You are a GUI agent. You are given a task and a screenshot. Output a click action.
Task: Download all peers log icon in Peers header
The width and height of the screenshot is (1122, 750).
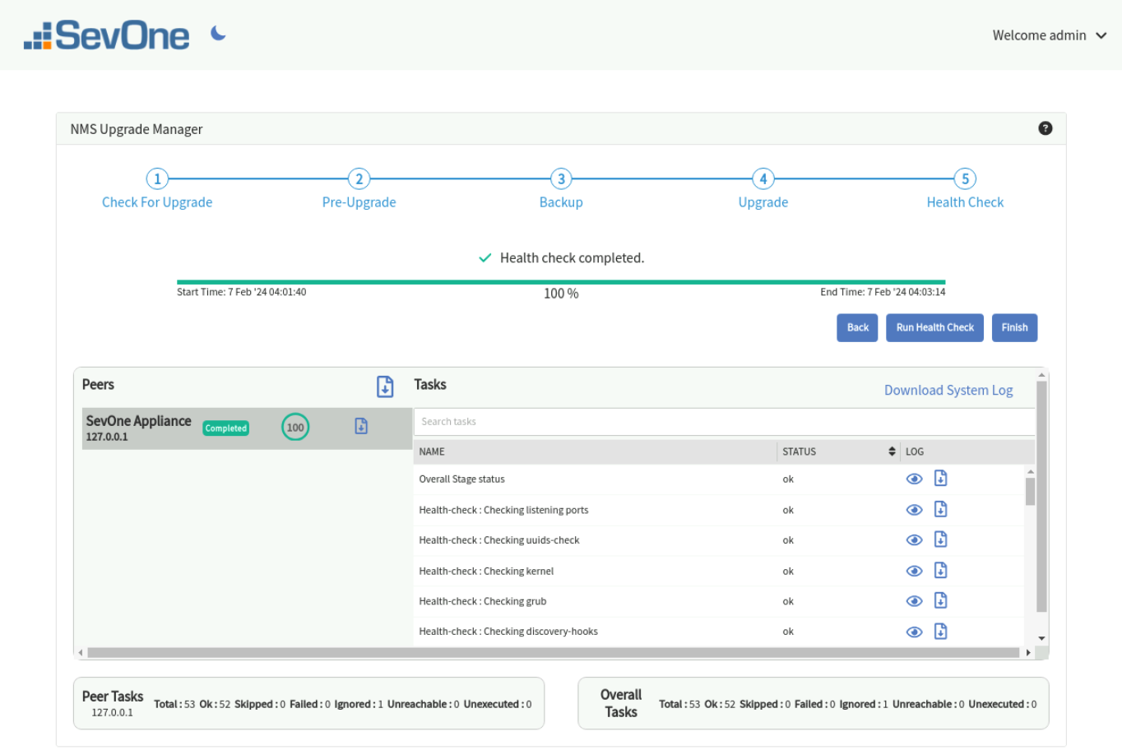[385, 387]
